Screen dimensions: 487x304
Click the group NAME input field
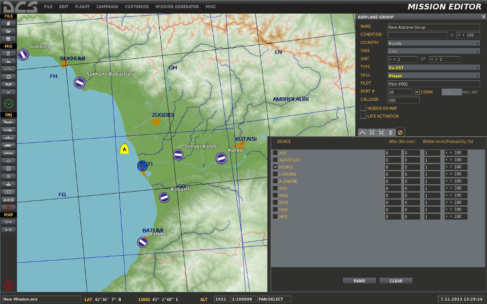[x=433, y=27]
